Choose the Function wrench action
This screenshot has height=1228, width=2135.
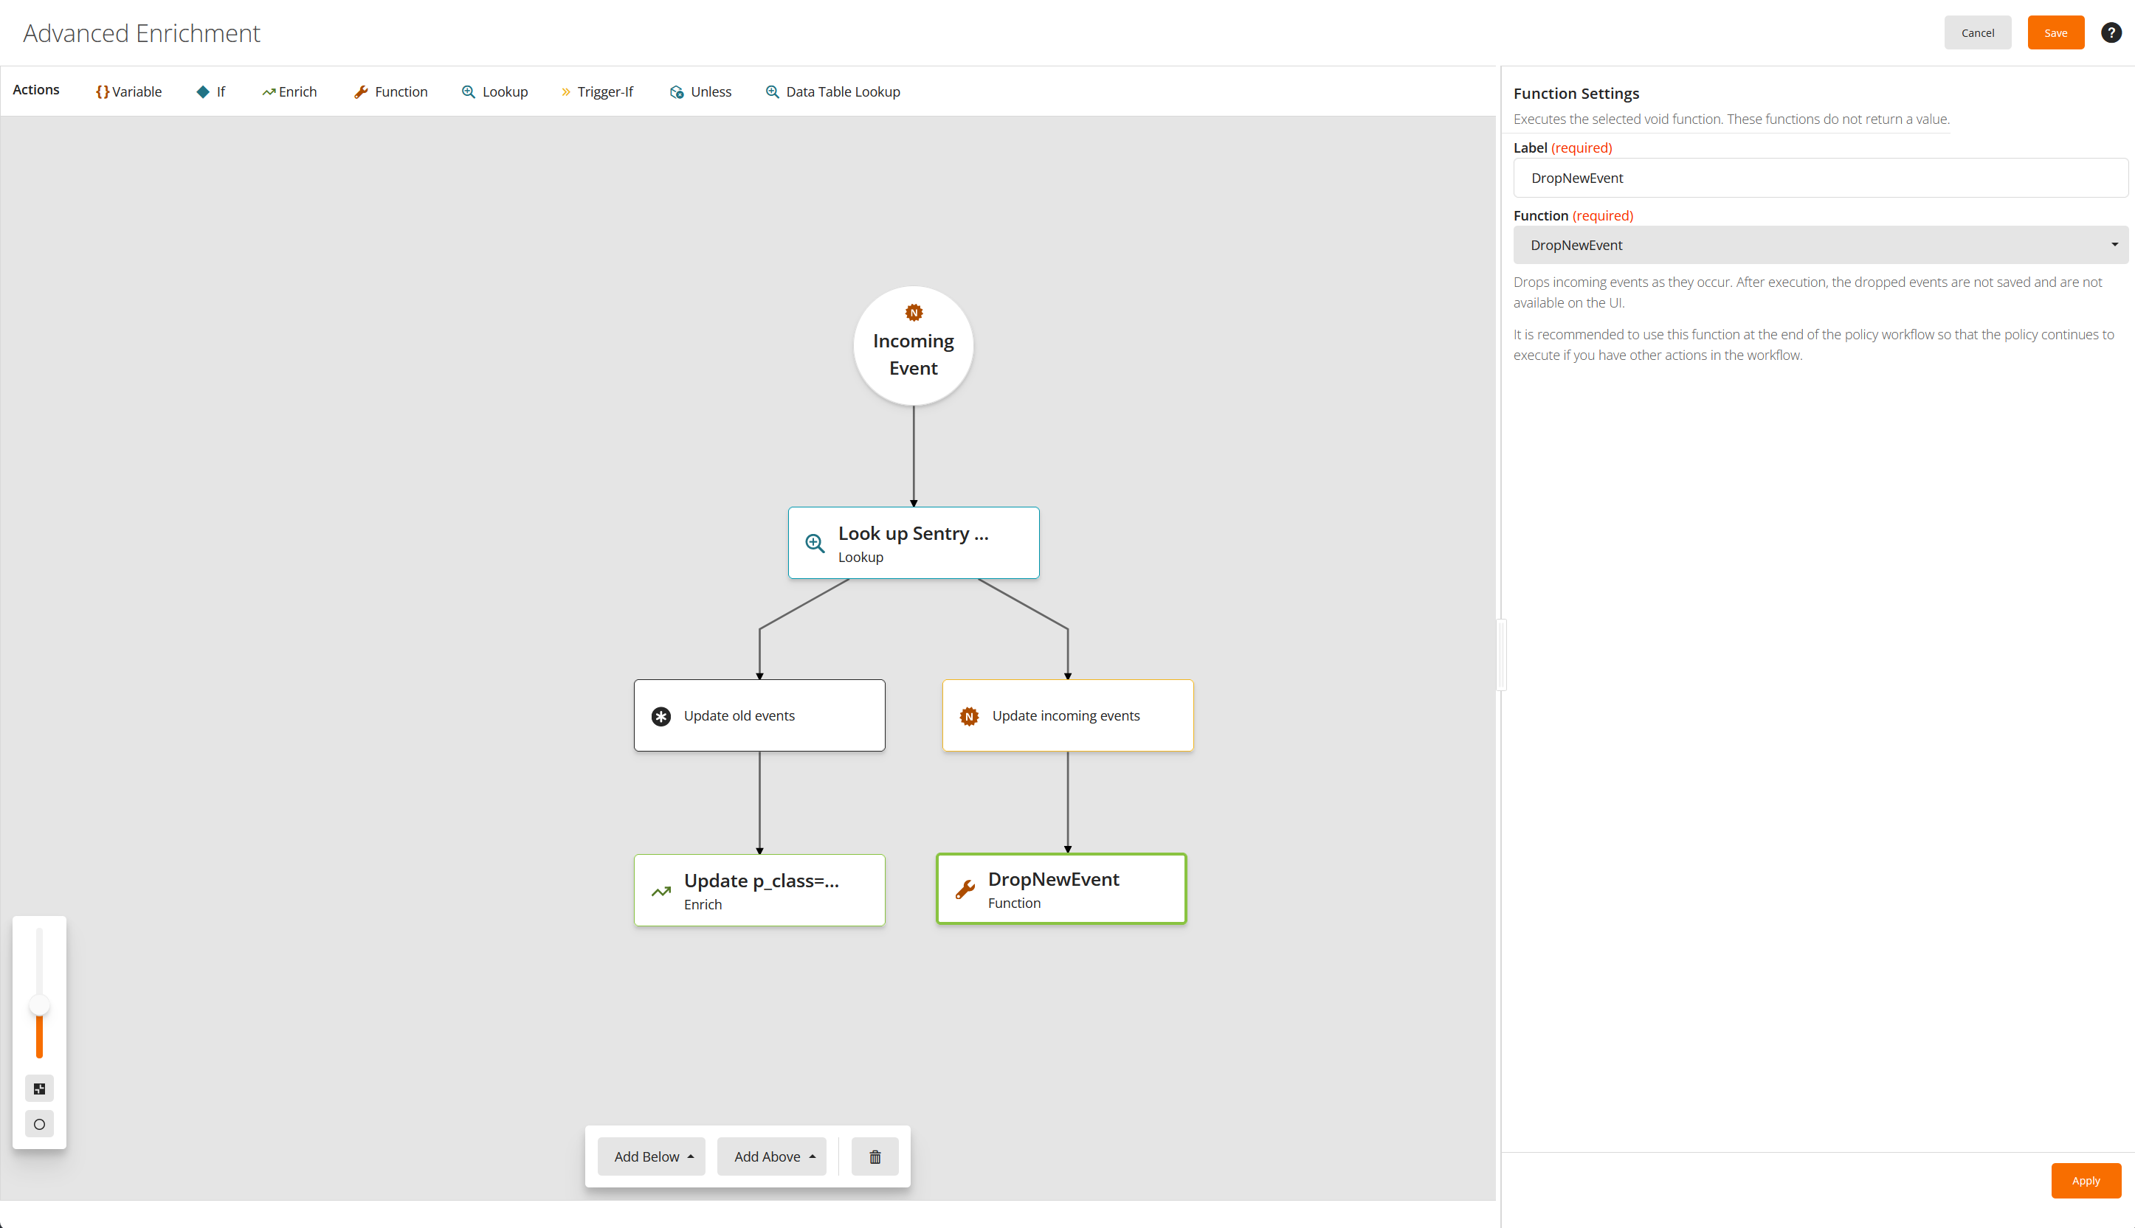[390, 92]
